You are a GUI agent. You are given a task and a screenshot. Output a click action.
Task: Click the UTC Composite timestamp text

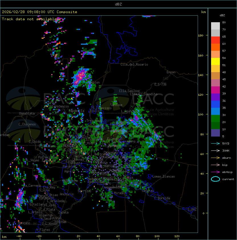pos(40,12)
